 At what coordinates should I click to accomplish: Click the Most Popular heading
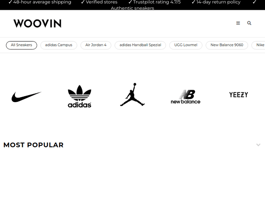point(34,145)
